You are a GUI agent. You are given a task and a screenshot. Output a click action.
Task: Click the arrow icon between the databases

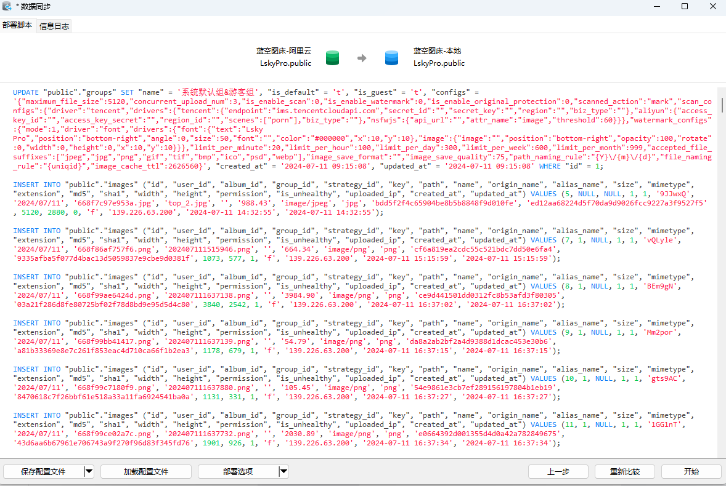point(362,58)
